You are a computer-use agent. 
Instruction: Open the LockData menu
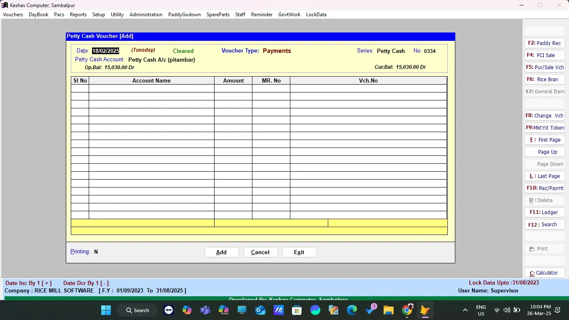316,15
